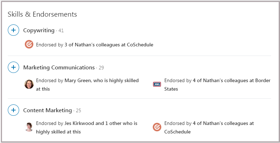Open Jes Kirkwood's profile photo

(29, 127)
